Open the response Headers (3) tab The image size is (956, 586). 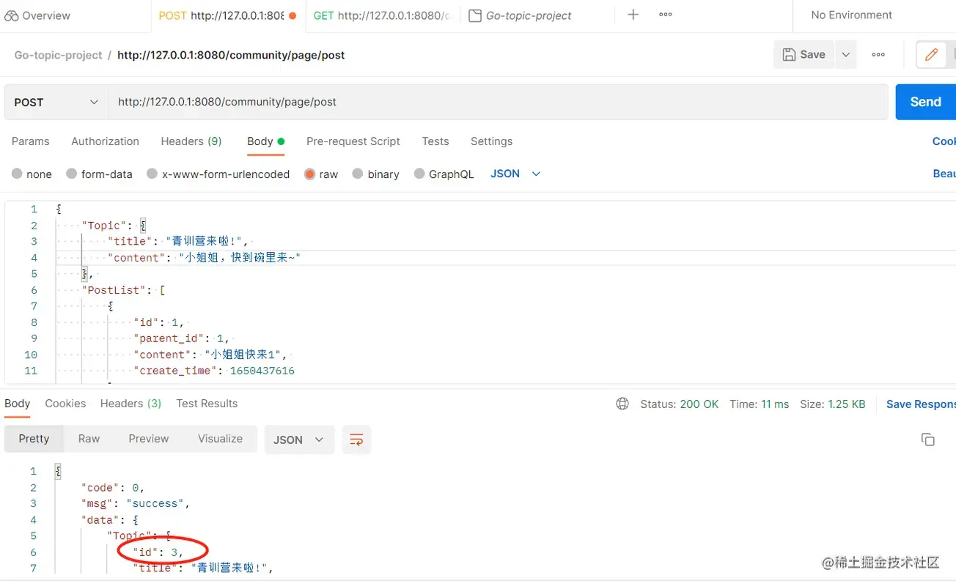click(x=130, y=404)
